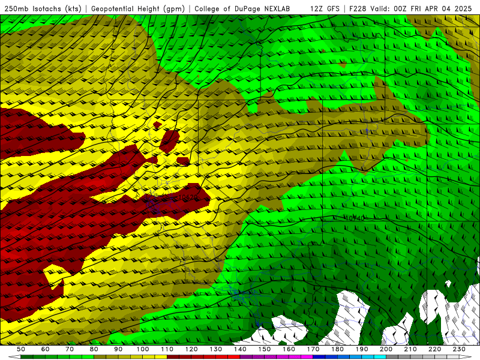Click the "Valid: 00Z FRI APR 04 2025" text
480x360 pixels.
421,8
